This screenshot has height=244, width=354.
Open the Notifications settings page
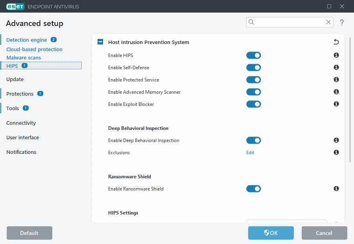click(21, 152)
